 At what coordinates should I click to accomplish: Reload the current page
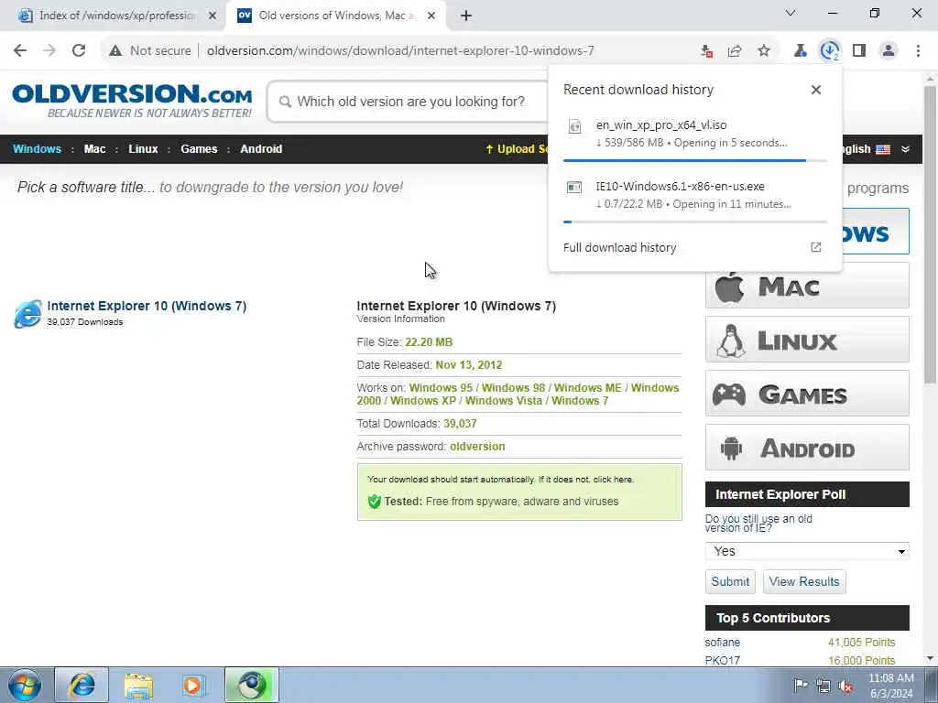click(79, 51)
